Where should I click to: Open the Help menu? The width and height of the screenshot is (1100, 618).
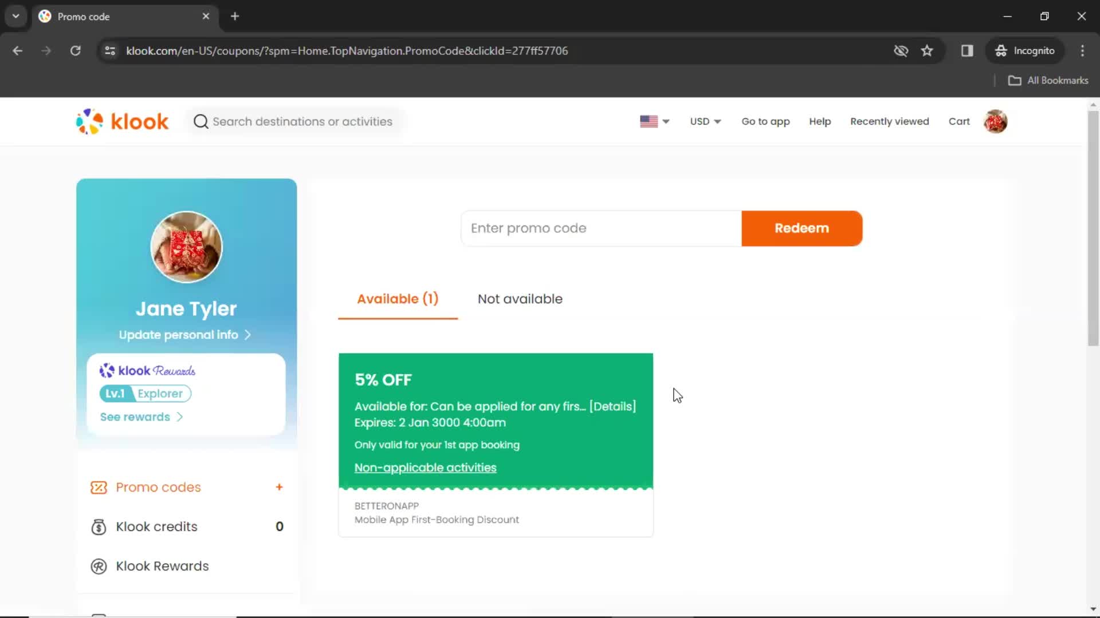point(820,121)
